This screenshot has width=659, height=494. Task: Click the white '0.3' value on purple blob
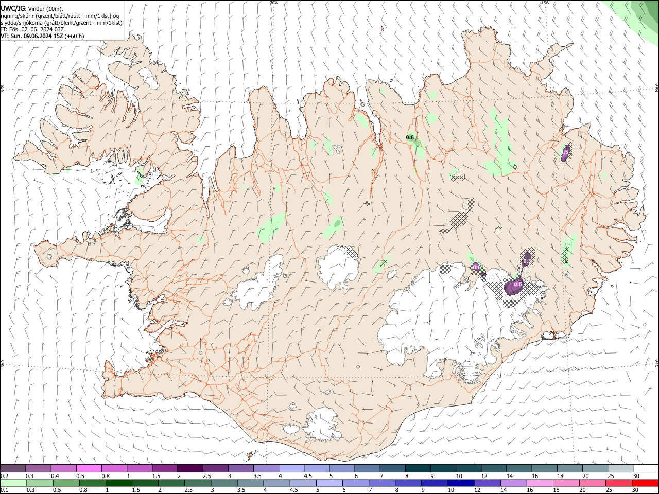[x=527, y=261]
